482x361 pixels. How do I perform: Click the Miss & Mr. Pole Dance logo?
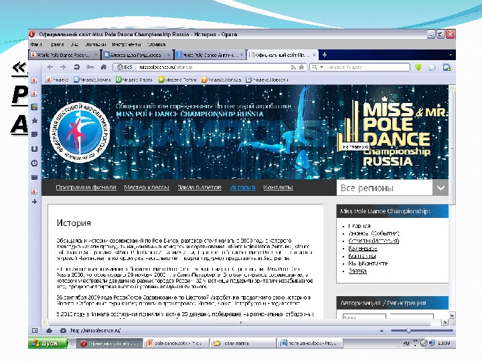tap(392, 132)
